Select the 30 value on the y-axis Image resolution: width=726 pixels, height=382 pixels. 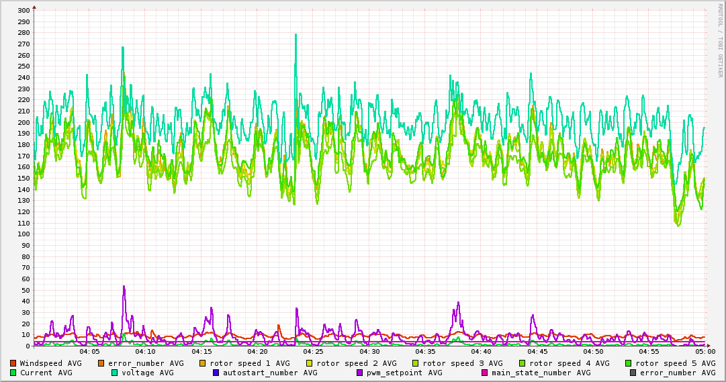coord(26,313)
